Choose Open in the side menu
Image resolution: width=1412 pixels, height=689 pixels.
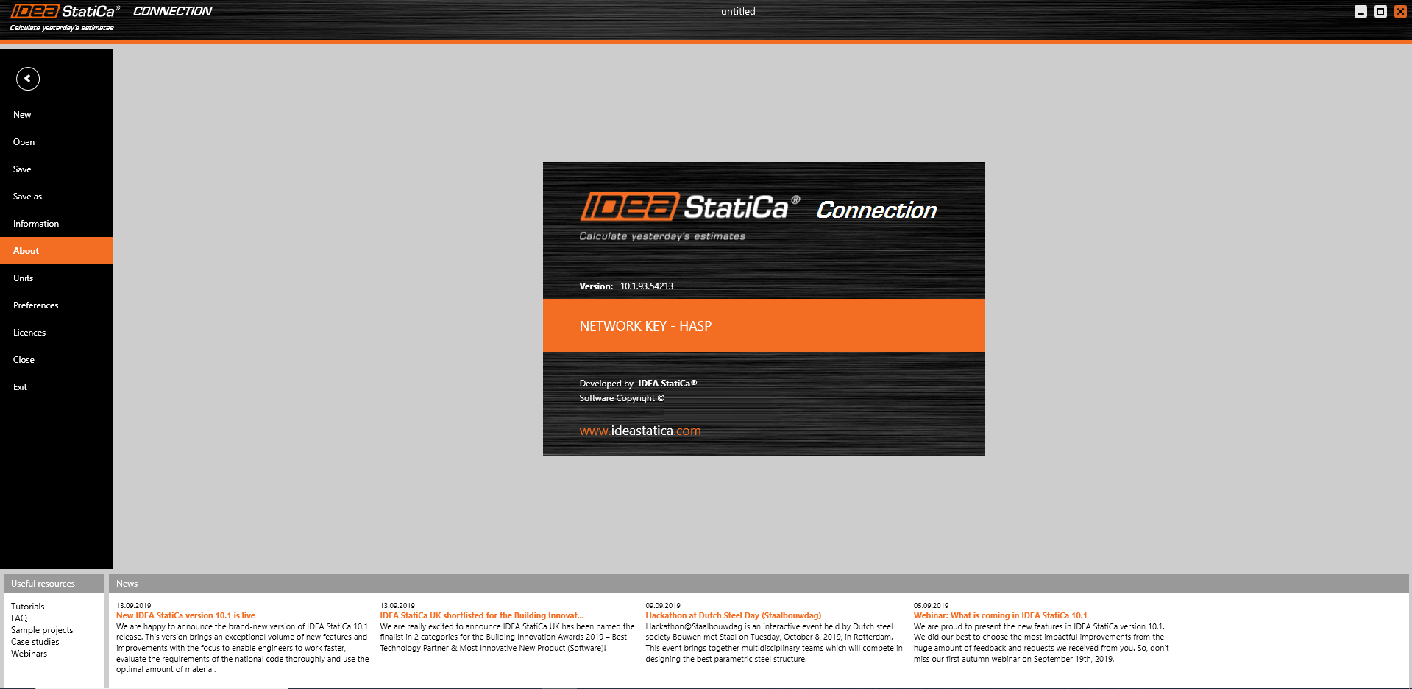tap(24, 142)
